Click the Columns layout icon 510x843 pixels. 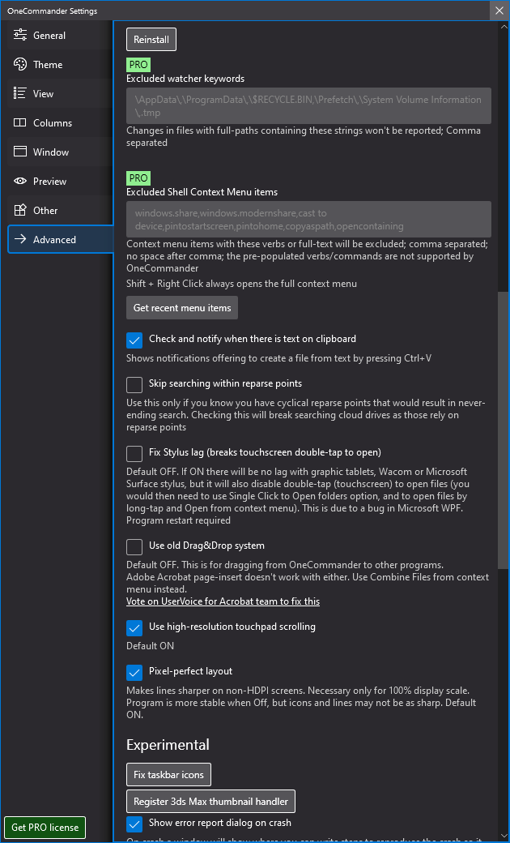[x=19, y=123]
